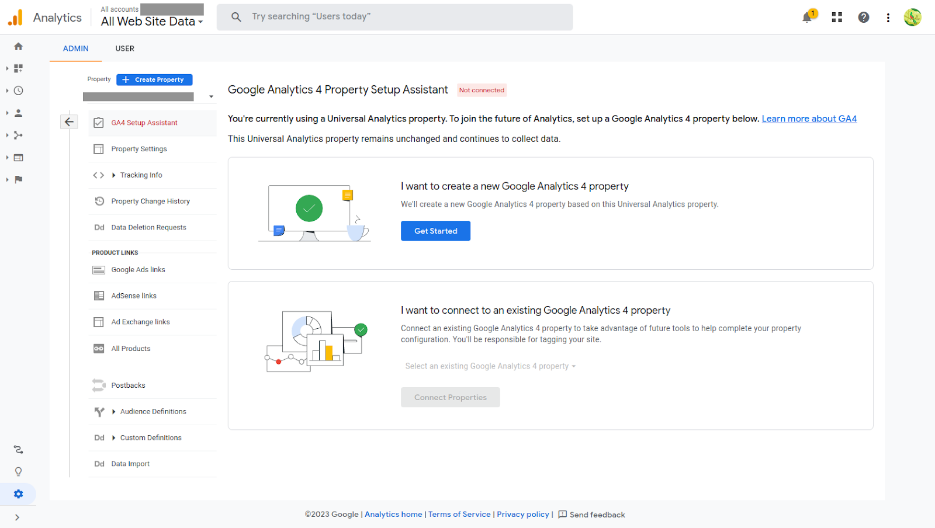Screen dimensions: 935x528
Task: Click the AdSense links icon
Action: coord(99,296)
